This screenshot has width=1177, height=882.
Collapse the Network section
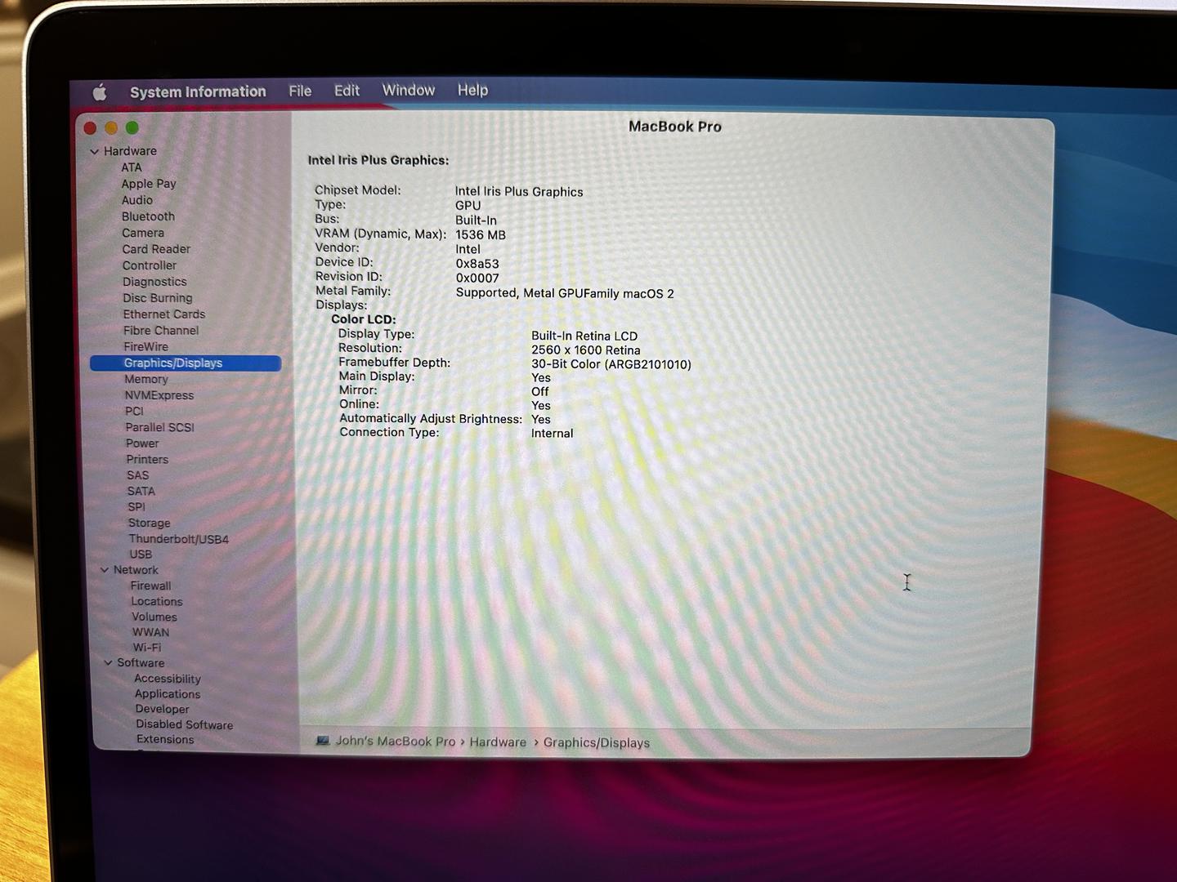coord(105,570)
